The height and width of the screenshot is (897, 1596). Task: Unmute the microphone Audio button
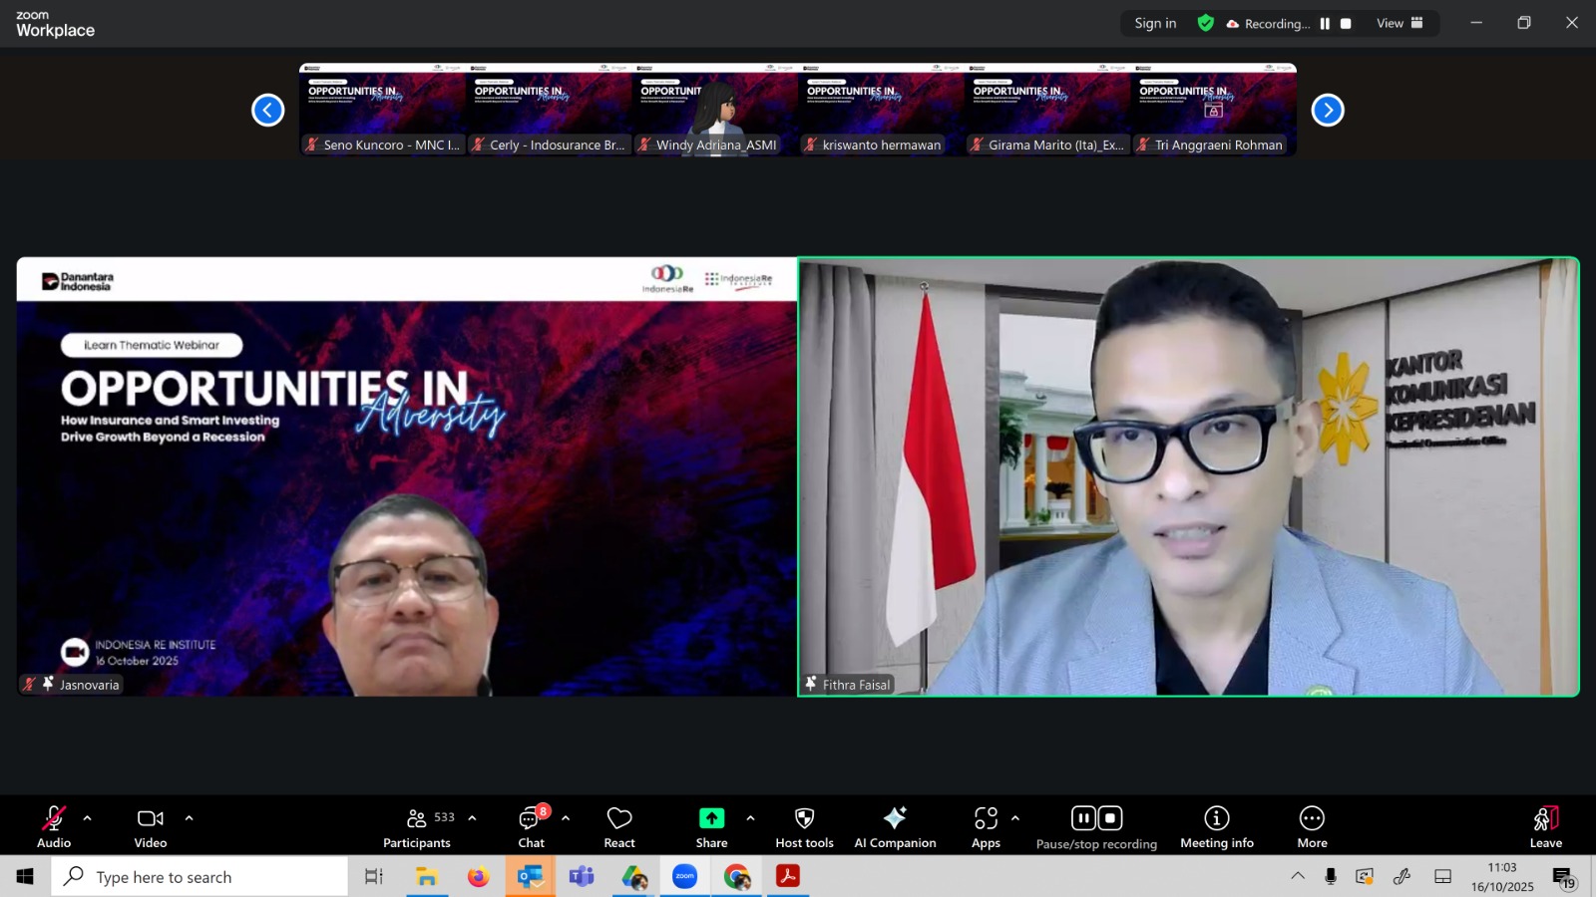coord(54,826)
